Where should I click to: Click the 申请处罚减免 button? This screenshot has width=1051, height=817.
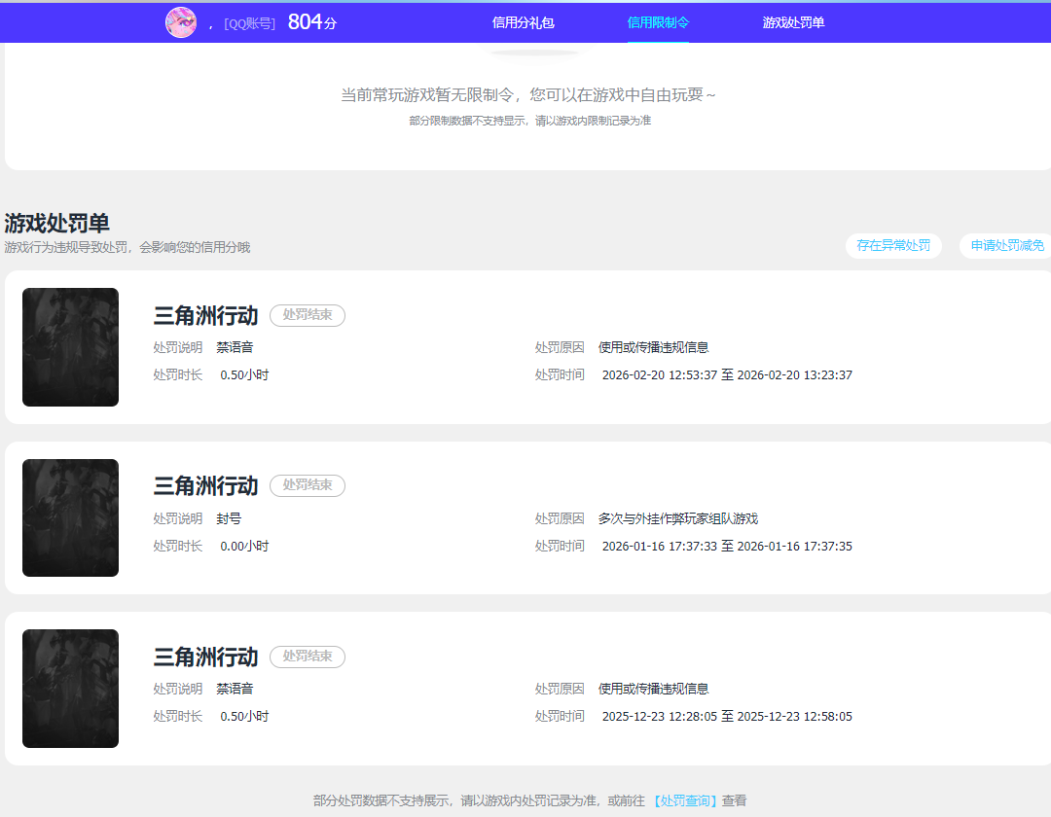(x=1007, y=246)
